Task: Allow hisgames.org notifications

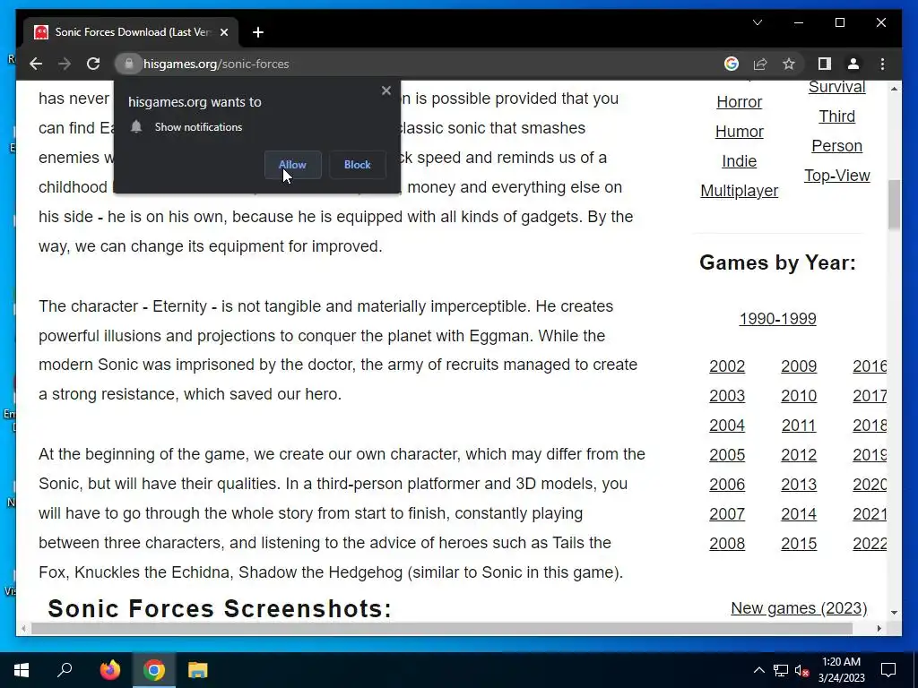Action: pos(292,165)
